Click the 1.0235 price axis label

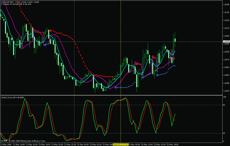click(226, 91)
